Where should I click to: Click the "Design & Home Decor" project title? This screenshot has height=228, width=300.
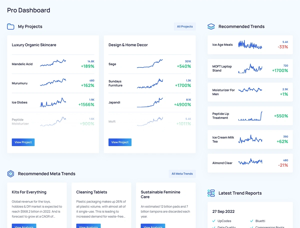point(128,45)
